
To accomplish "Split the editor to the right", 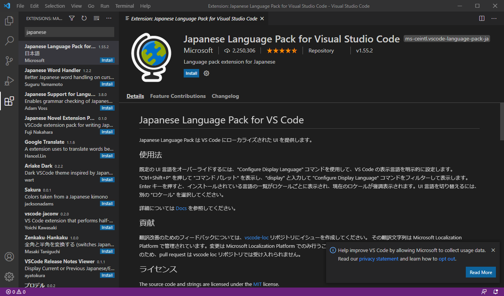I will pos(482,18).
